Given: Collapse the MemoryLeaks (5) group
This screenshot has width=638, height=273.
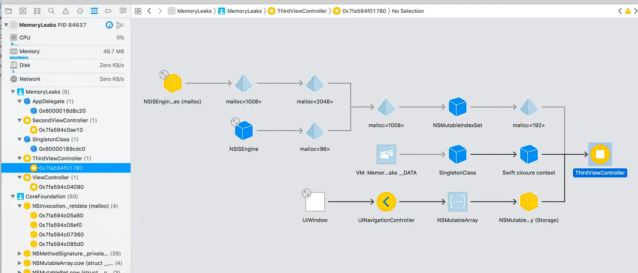Looking at the screenshot, I should pos(13,92).
